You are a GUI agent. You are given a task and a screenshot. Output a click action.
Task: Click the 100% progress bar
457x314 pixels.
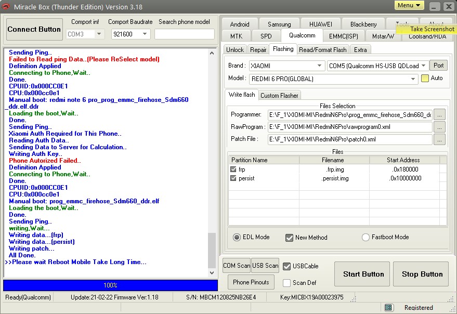[x=110, y=285]
